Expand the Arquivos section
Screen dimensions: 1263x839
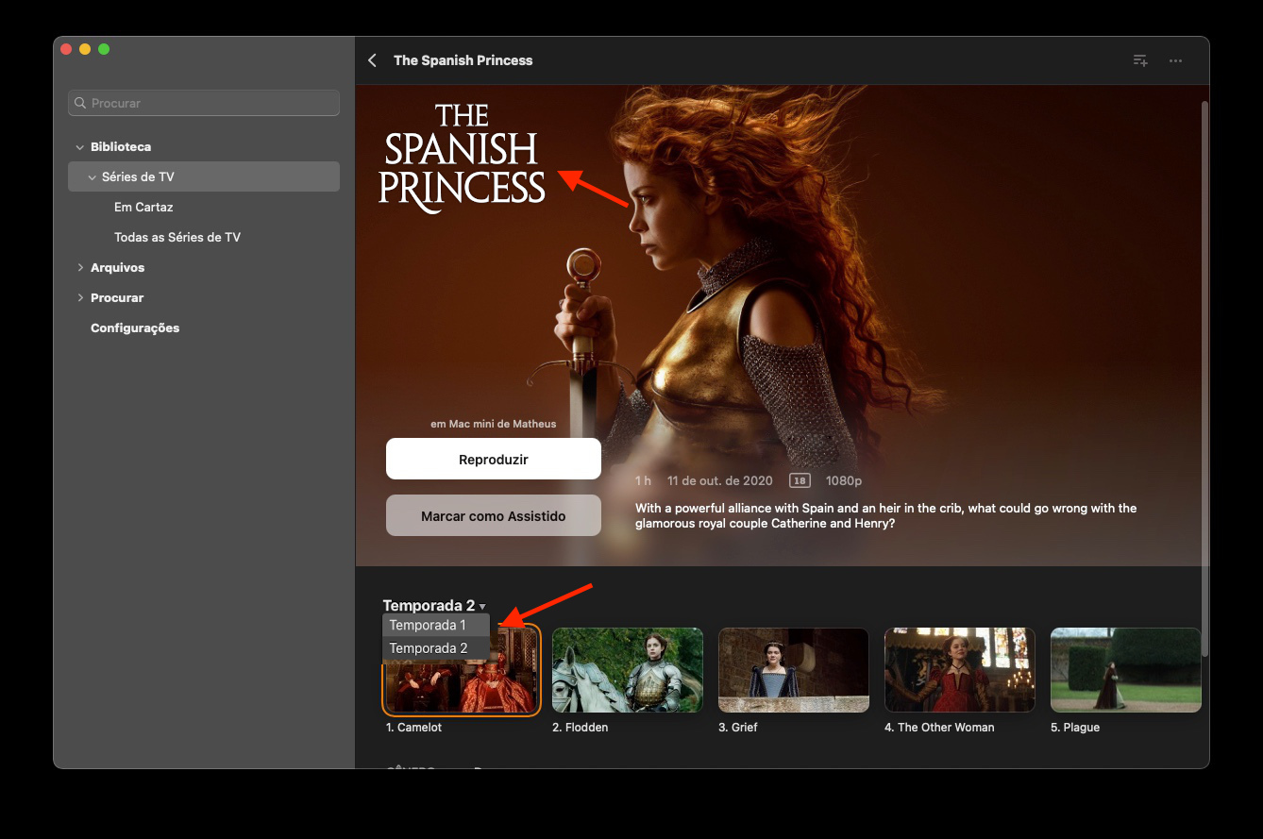pos(80,268)
